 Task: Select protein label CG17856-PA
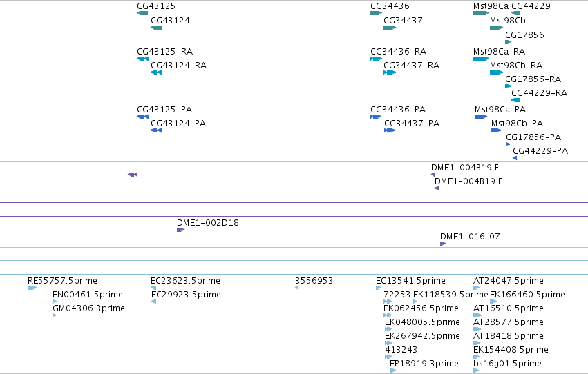[533, 137]
